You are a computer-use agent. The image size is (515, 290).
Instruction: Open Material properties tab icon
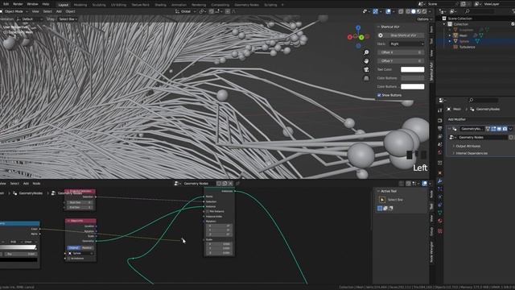tap(440, 221)
